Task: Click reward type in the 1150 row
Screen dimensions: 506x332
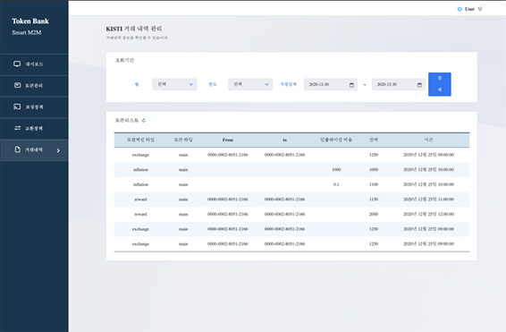Action: (140, 200)
